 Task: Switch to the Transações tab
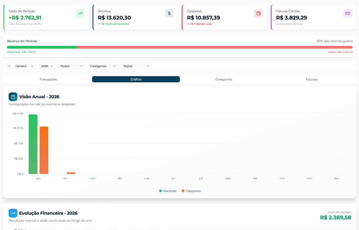[x=48, y=79]
